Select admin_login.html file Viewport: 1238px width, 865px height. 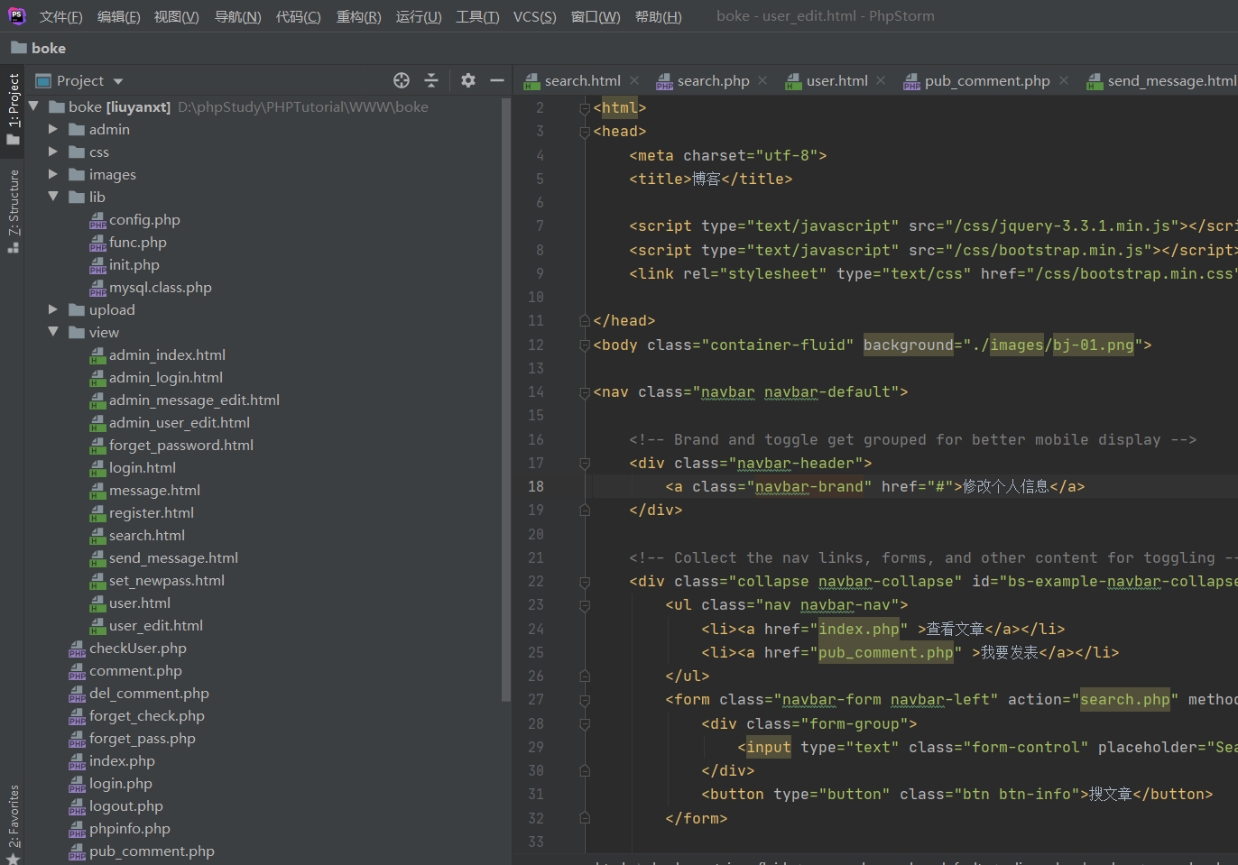pyautogui.click(x=165, y=377)
